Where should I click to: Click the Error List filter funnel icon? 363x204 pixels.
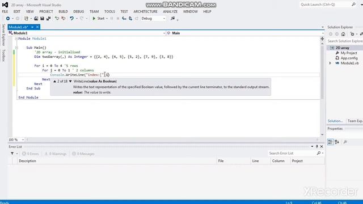click(x=12, y=154)
